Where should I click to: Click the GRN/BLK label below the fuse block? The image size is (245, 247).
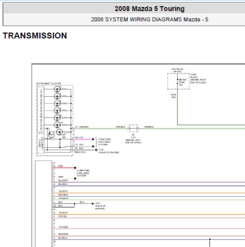point(173,96)
